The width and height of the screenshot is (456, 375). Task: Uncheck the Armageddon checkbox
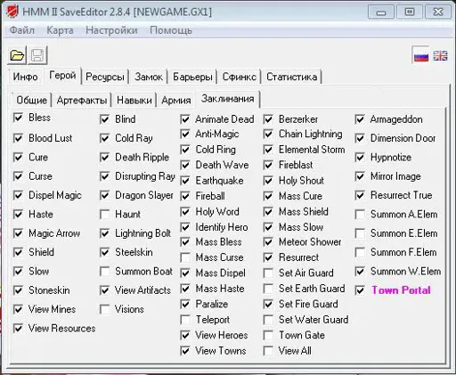[x=360, y=119]
